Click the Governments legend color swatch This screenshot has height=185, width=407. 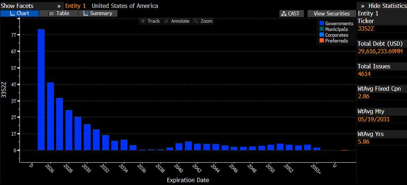pos(322,24)
